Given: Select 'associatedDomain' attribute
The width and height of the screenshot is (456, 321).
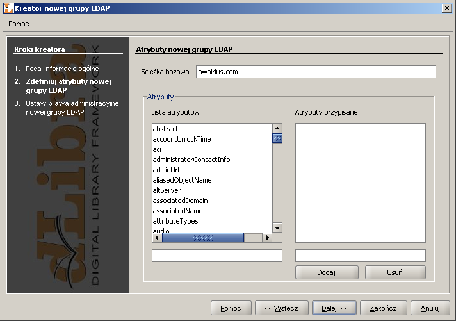Looking at the screenshot, I should [180, 201].
